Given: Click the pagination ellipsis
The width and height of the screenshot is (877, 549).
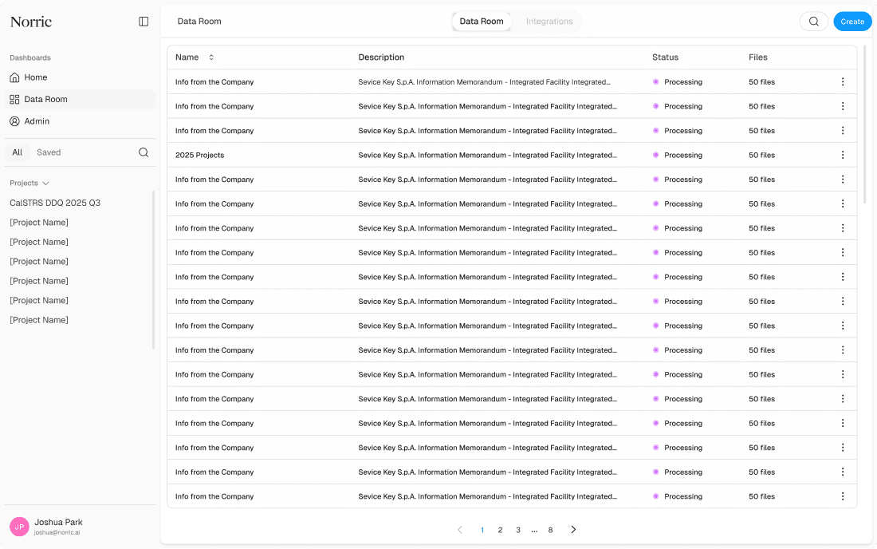Looking at the screenshot, I should pos(534,530).
